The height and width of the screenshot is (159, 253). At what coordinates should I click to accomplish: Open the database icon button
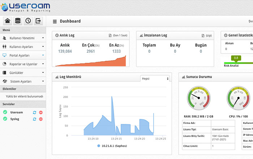click(x=18, y=21)
